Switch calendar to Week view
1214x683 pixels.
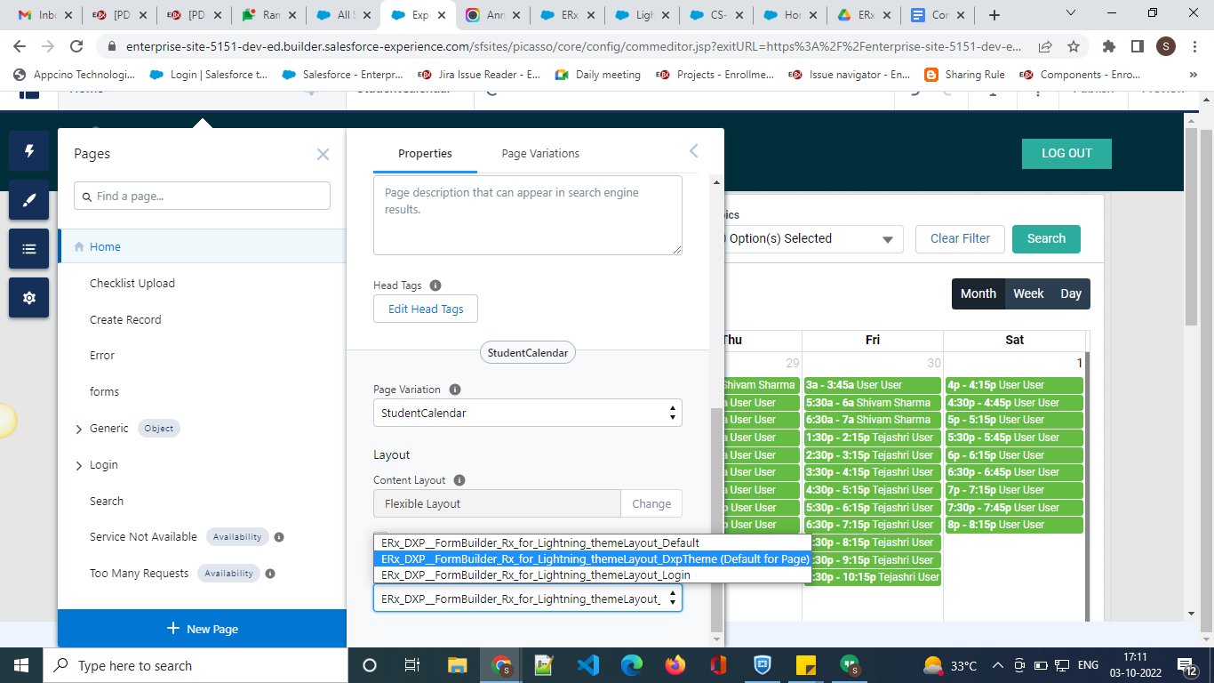pyautogui.click(x=1028, y=293)
